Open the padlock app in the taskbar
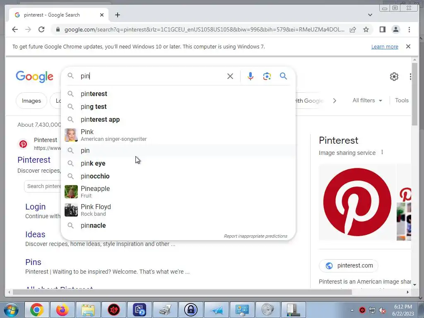Screen dimensions: 424x318 191,310
